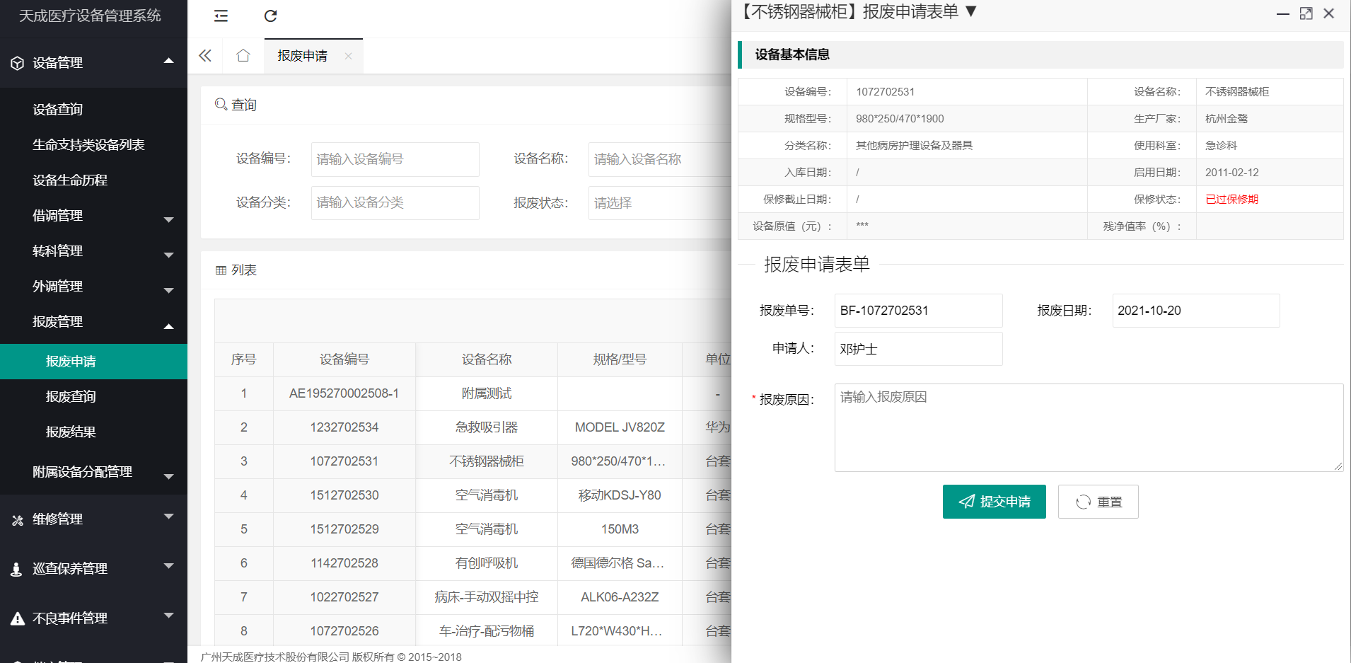Click the 设备管理 cube icon
Screen dimensions: 1351x663
(x=17, y=63)
